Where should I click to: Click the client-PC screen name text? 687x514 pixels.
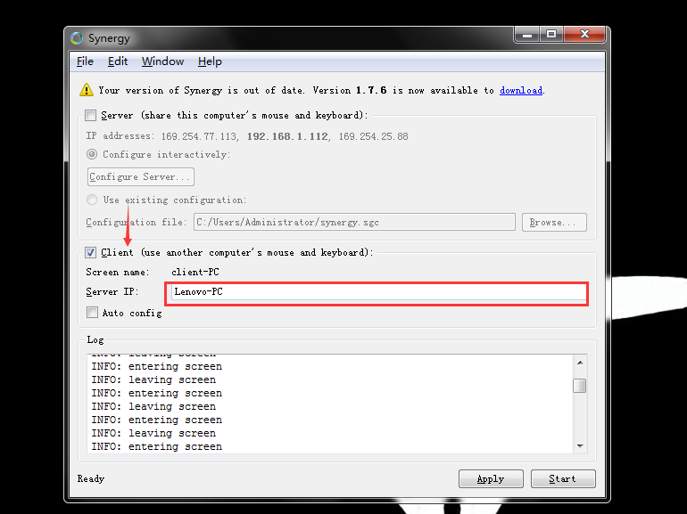[195, 272]
